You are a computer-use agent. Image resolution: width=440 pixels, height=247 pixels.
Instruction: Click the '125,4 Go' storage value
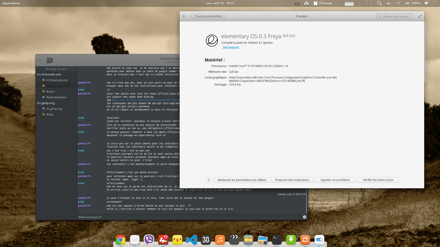[x=235, y=85]
